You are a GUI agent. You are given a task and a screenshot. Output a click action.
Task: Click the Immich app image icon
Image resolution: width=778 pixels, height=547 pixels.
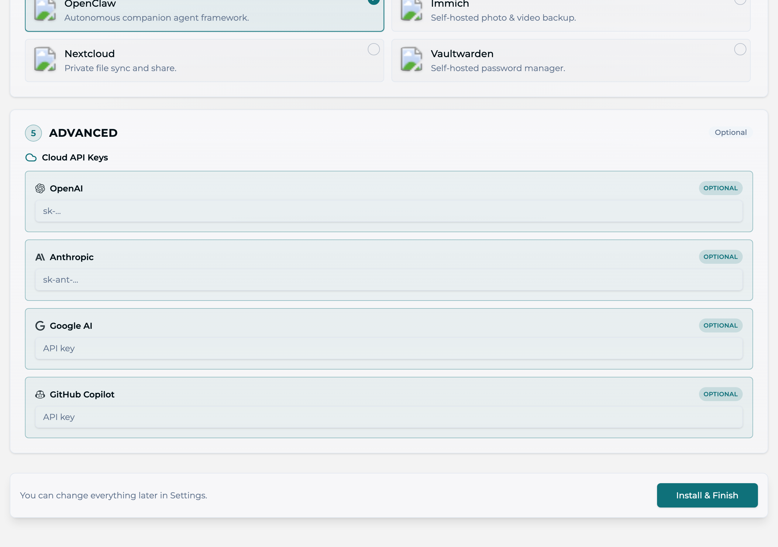click(411, 10)
